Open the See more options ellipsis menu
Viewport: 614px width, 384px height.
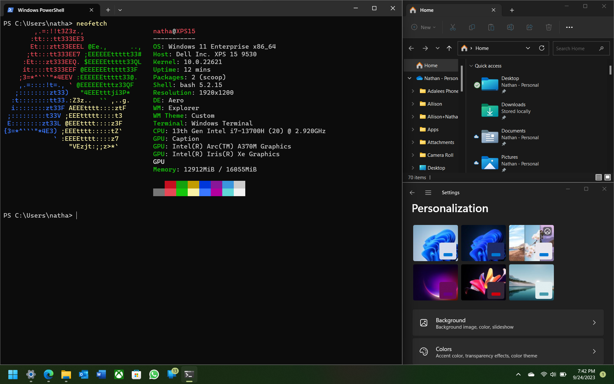(x=569, y=27)
